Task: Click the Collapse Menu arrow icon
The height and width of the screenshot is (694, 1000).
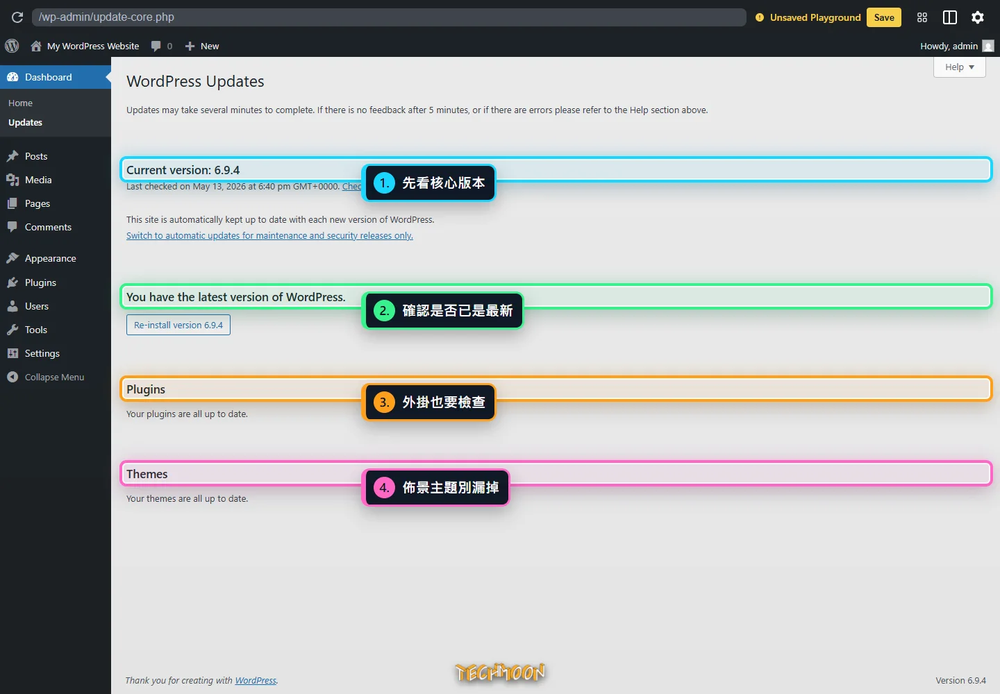Action: (12, 377)
